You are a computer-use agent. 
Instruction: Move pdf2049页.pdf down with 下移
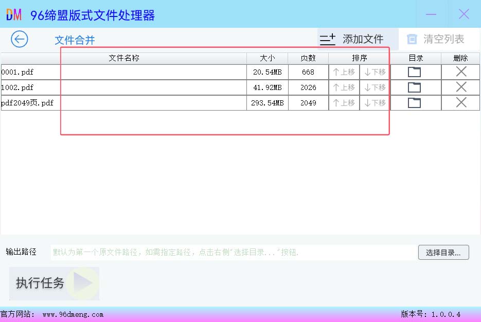(x=375, y=103)
